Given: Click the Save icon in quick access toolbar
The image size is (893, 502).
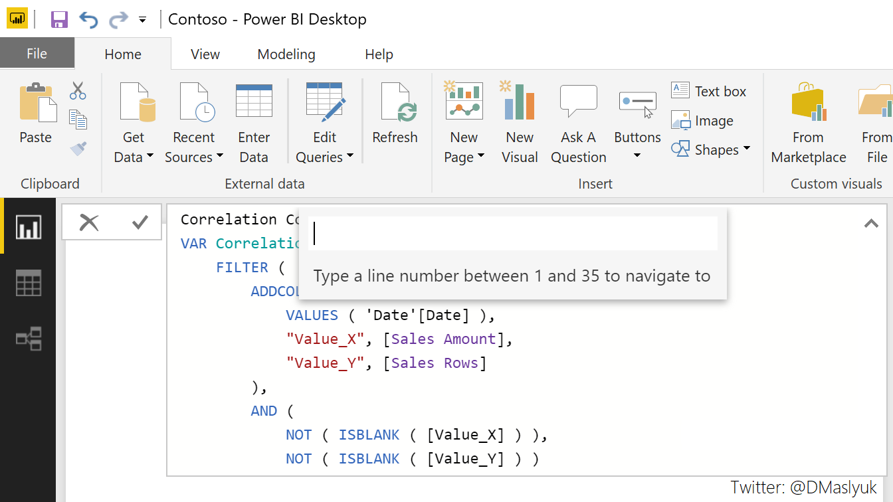Looking at the screenshot, I should coord(58,19).
